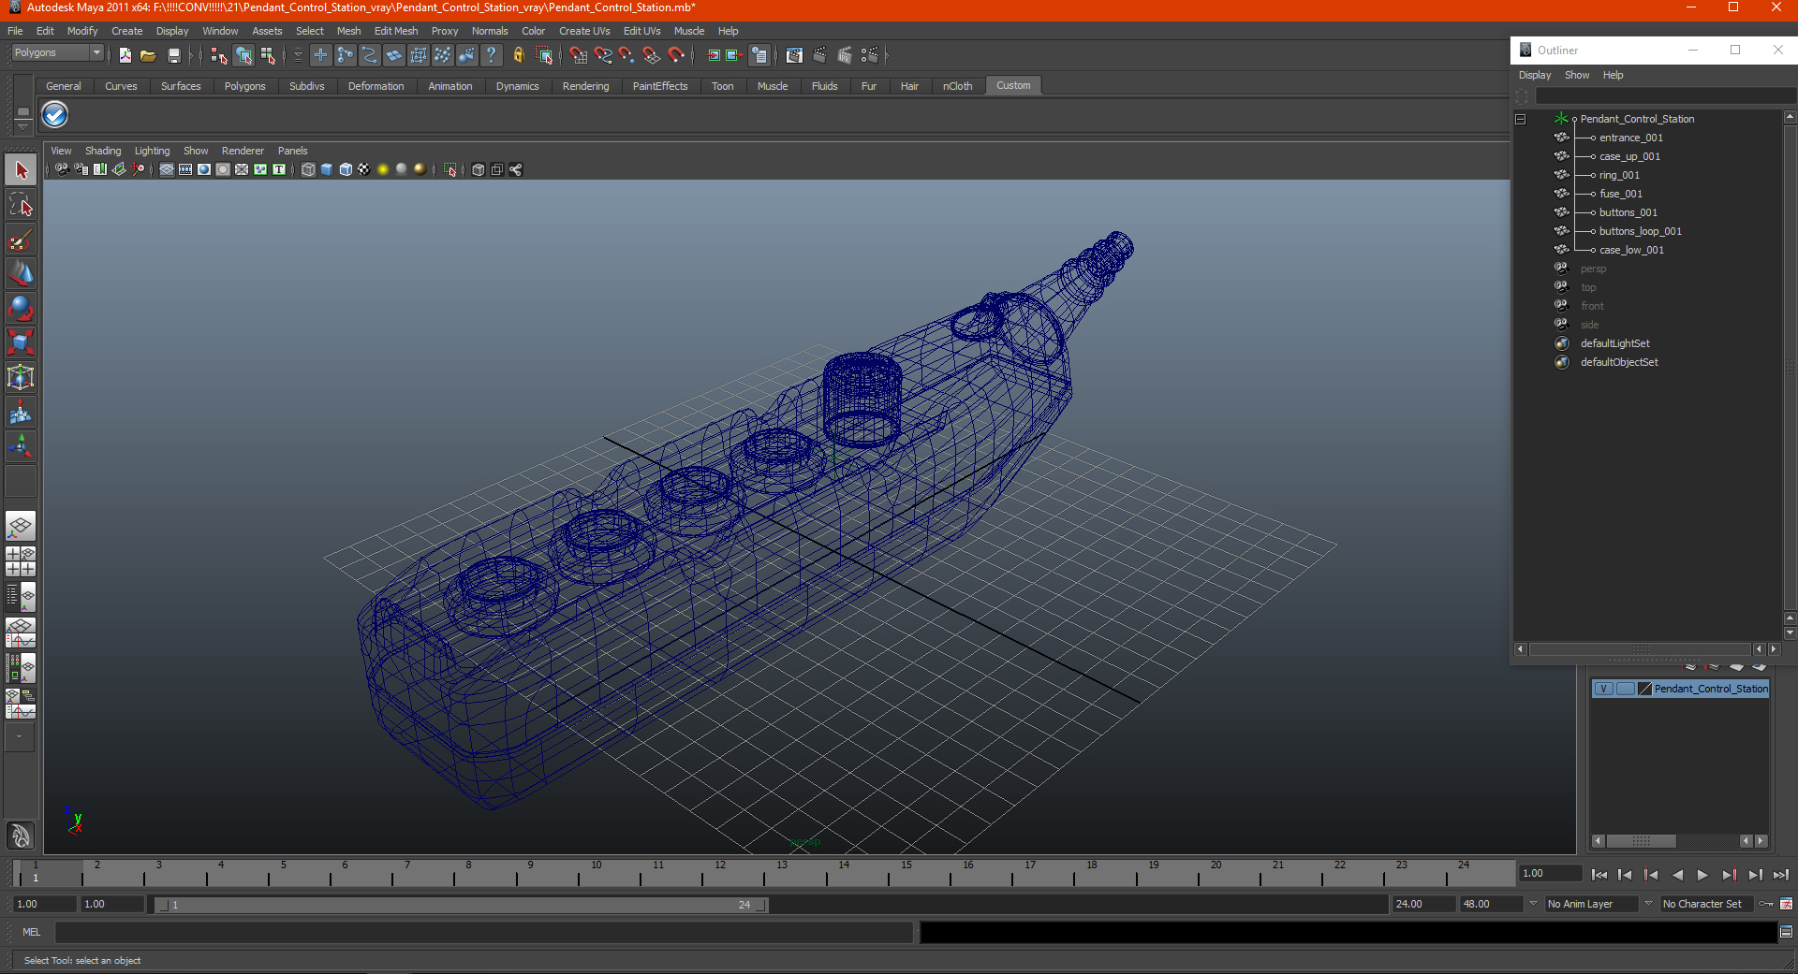Select the arrow Select Tool in toolbox

21,170
